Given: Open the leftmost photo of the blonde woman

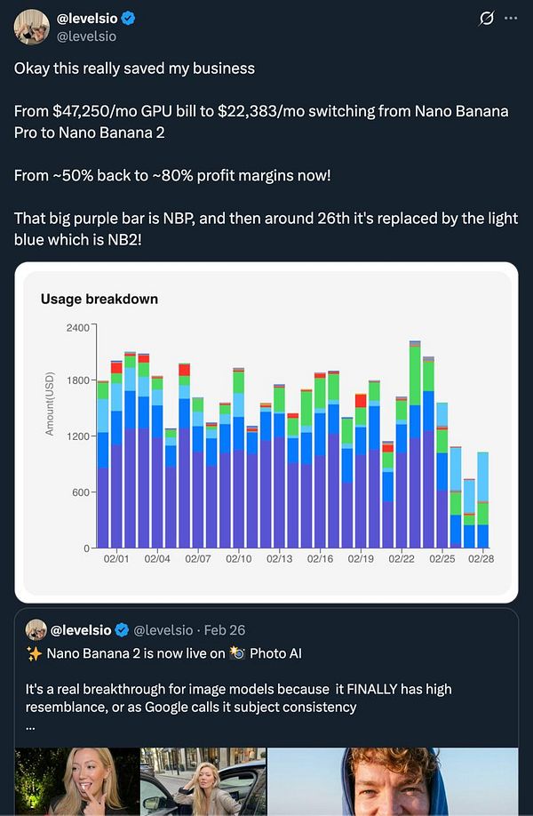Looking at the screenshot, I should pos(76,782).
